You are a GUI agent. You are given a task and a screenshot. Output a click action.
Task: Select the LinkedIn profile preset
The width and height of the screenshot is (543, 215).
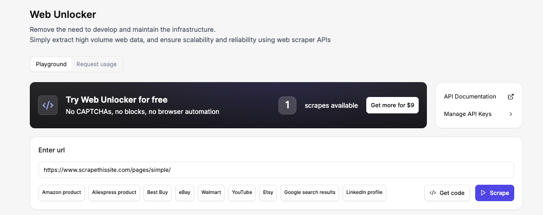pos(364,192)
